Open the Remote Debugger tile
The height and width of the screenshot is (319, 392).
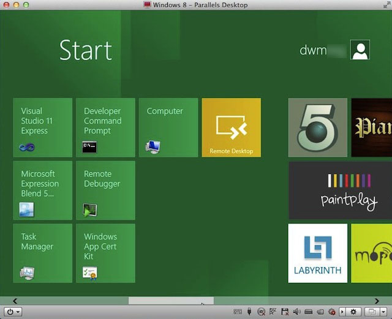click(x=105, y=190)
